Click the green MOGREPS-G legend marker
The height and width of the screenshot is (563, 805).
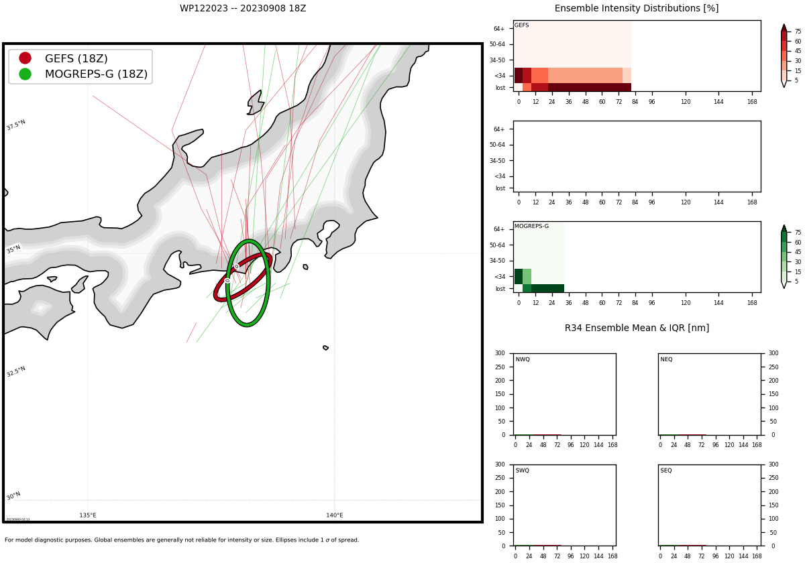tap(25, 74)
